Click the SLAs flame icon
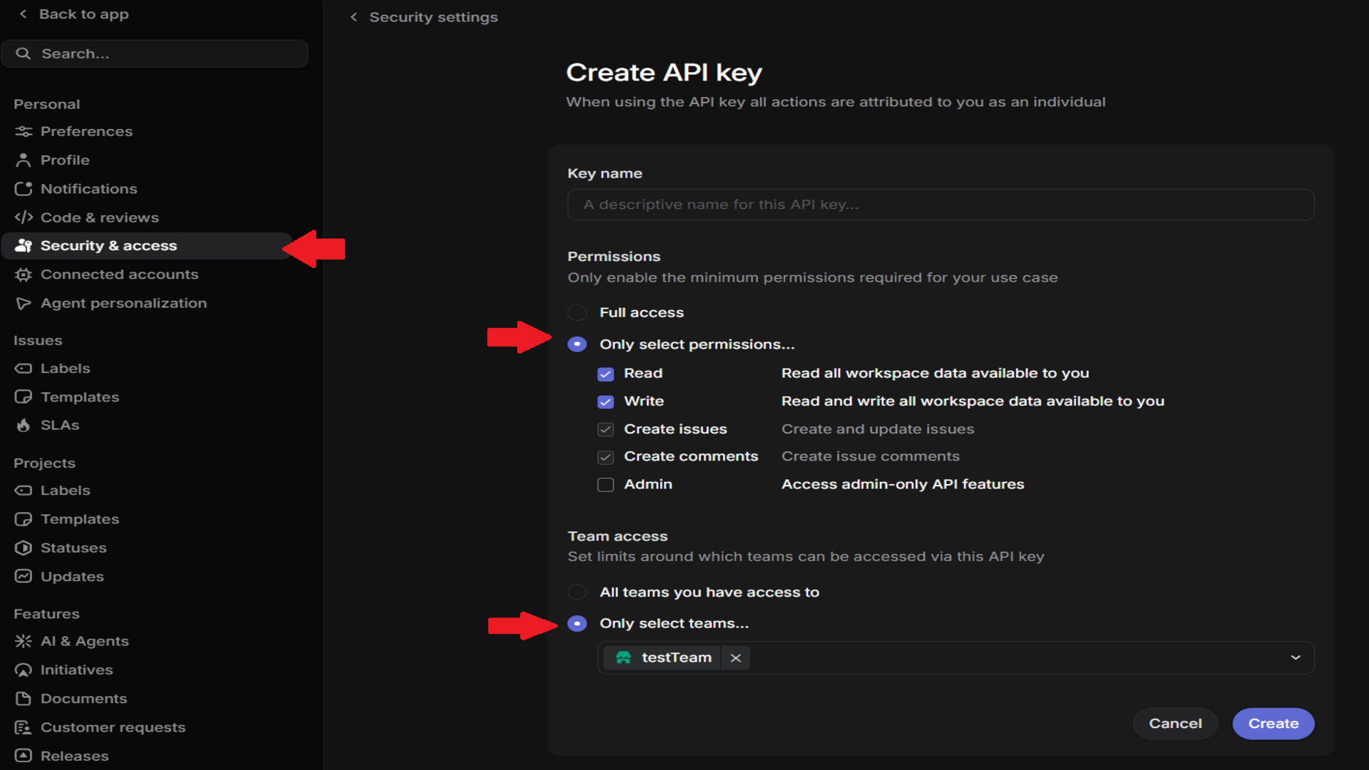This screenshot has height=770, width=1369. tap(24, 425)
